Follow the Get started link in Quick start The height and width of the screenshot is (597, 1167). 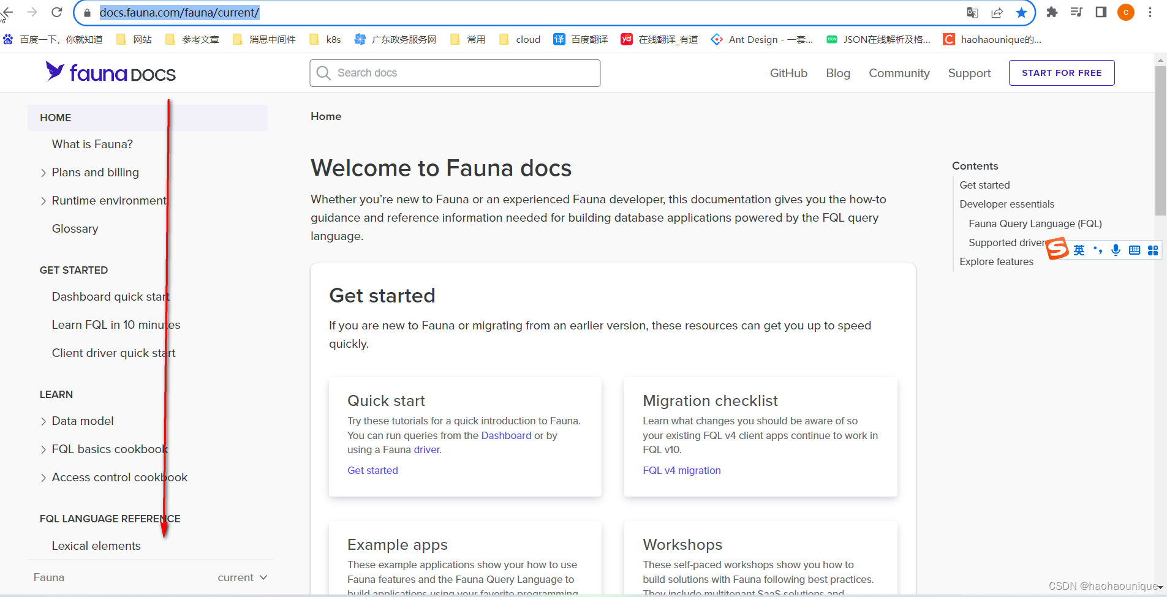372,470
